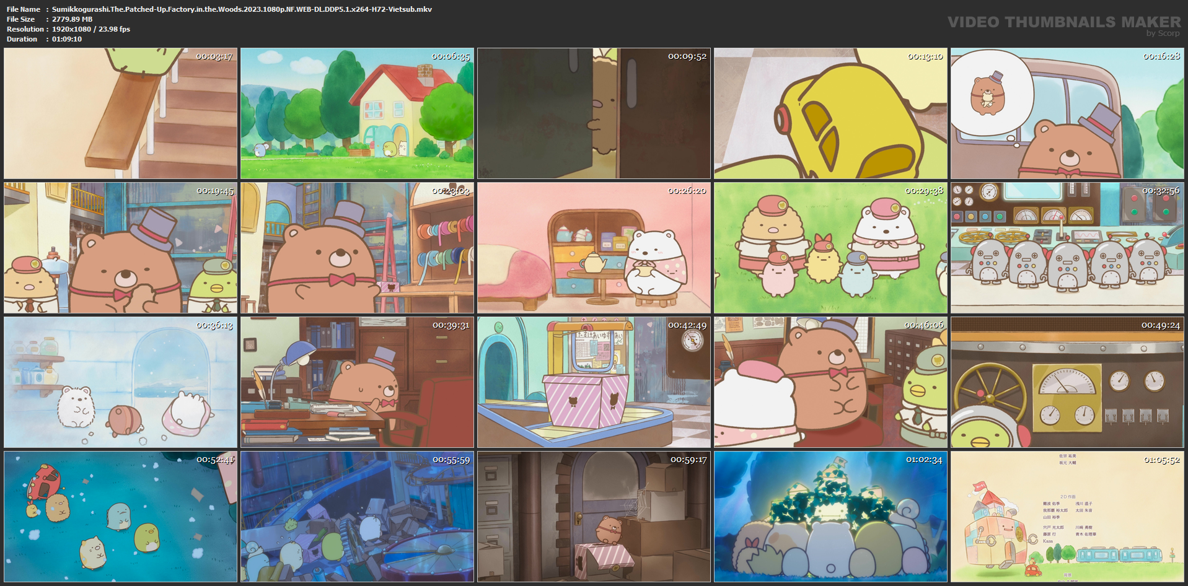Click the 'File Name' label

pos(24,9)
